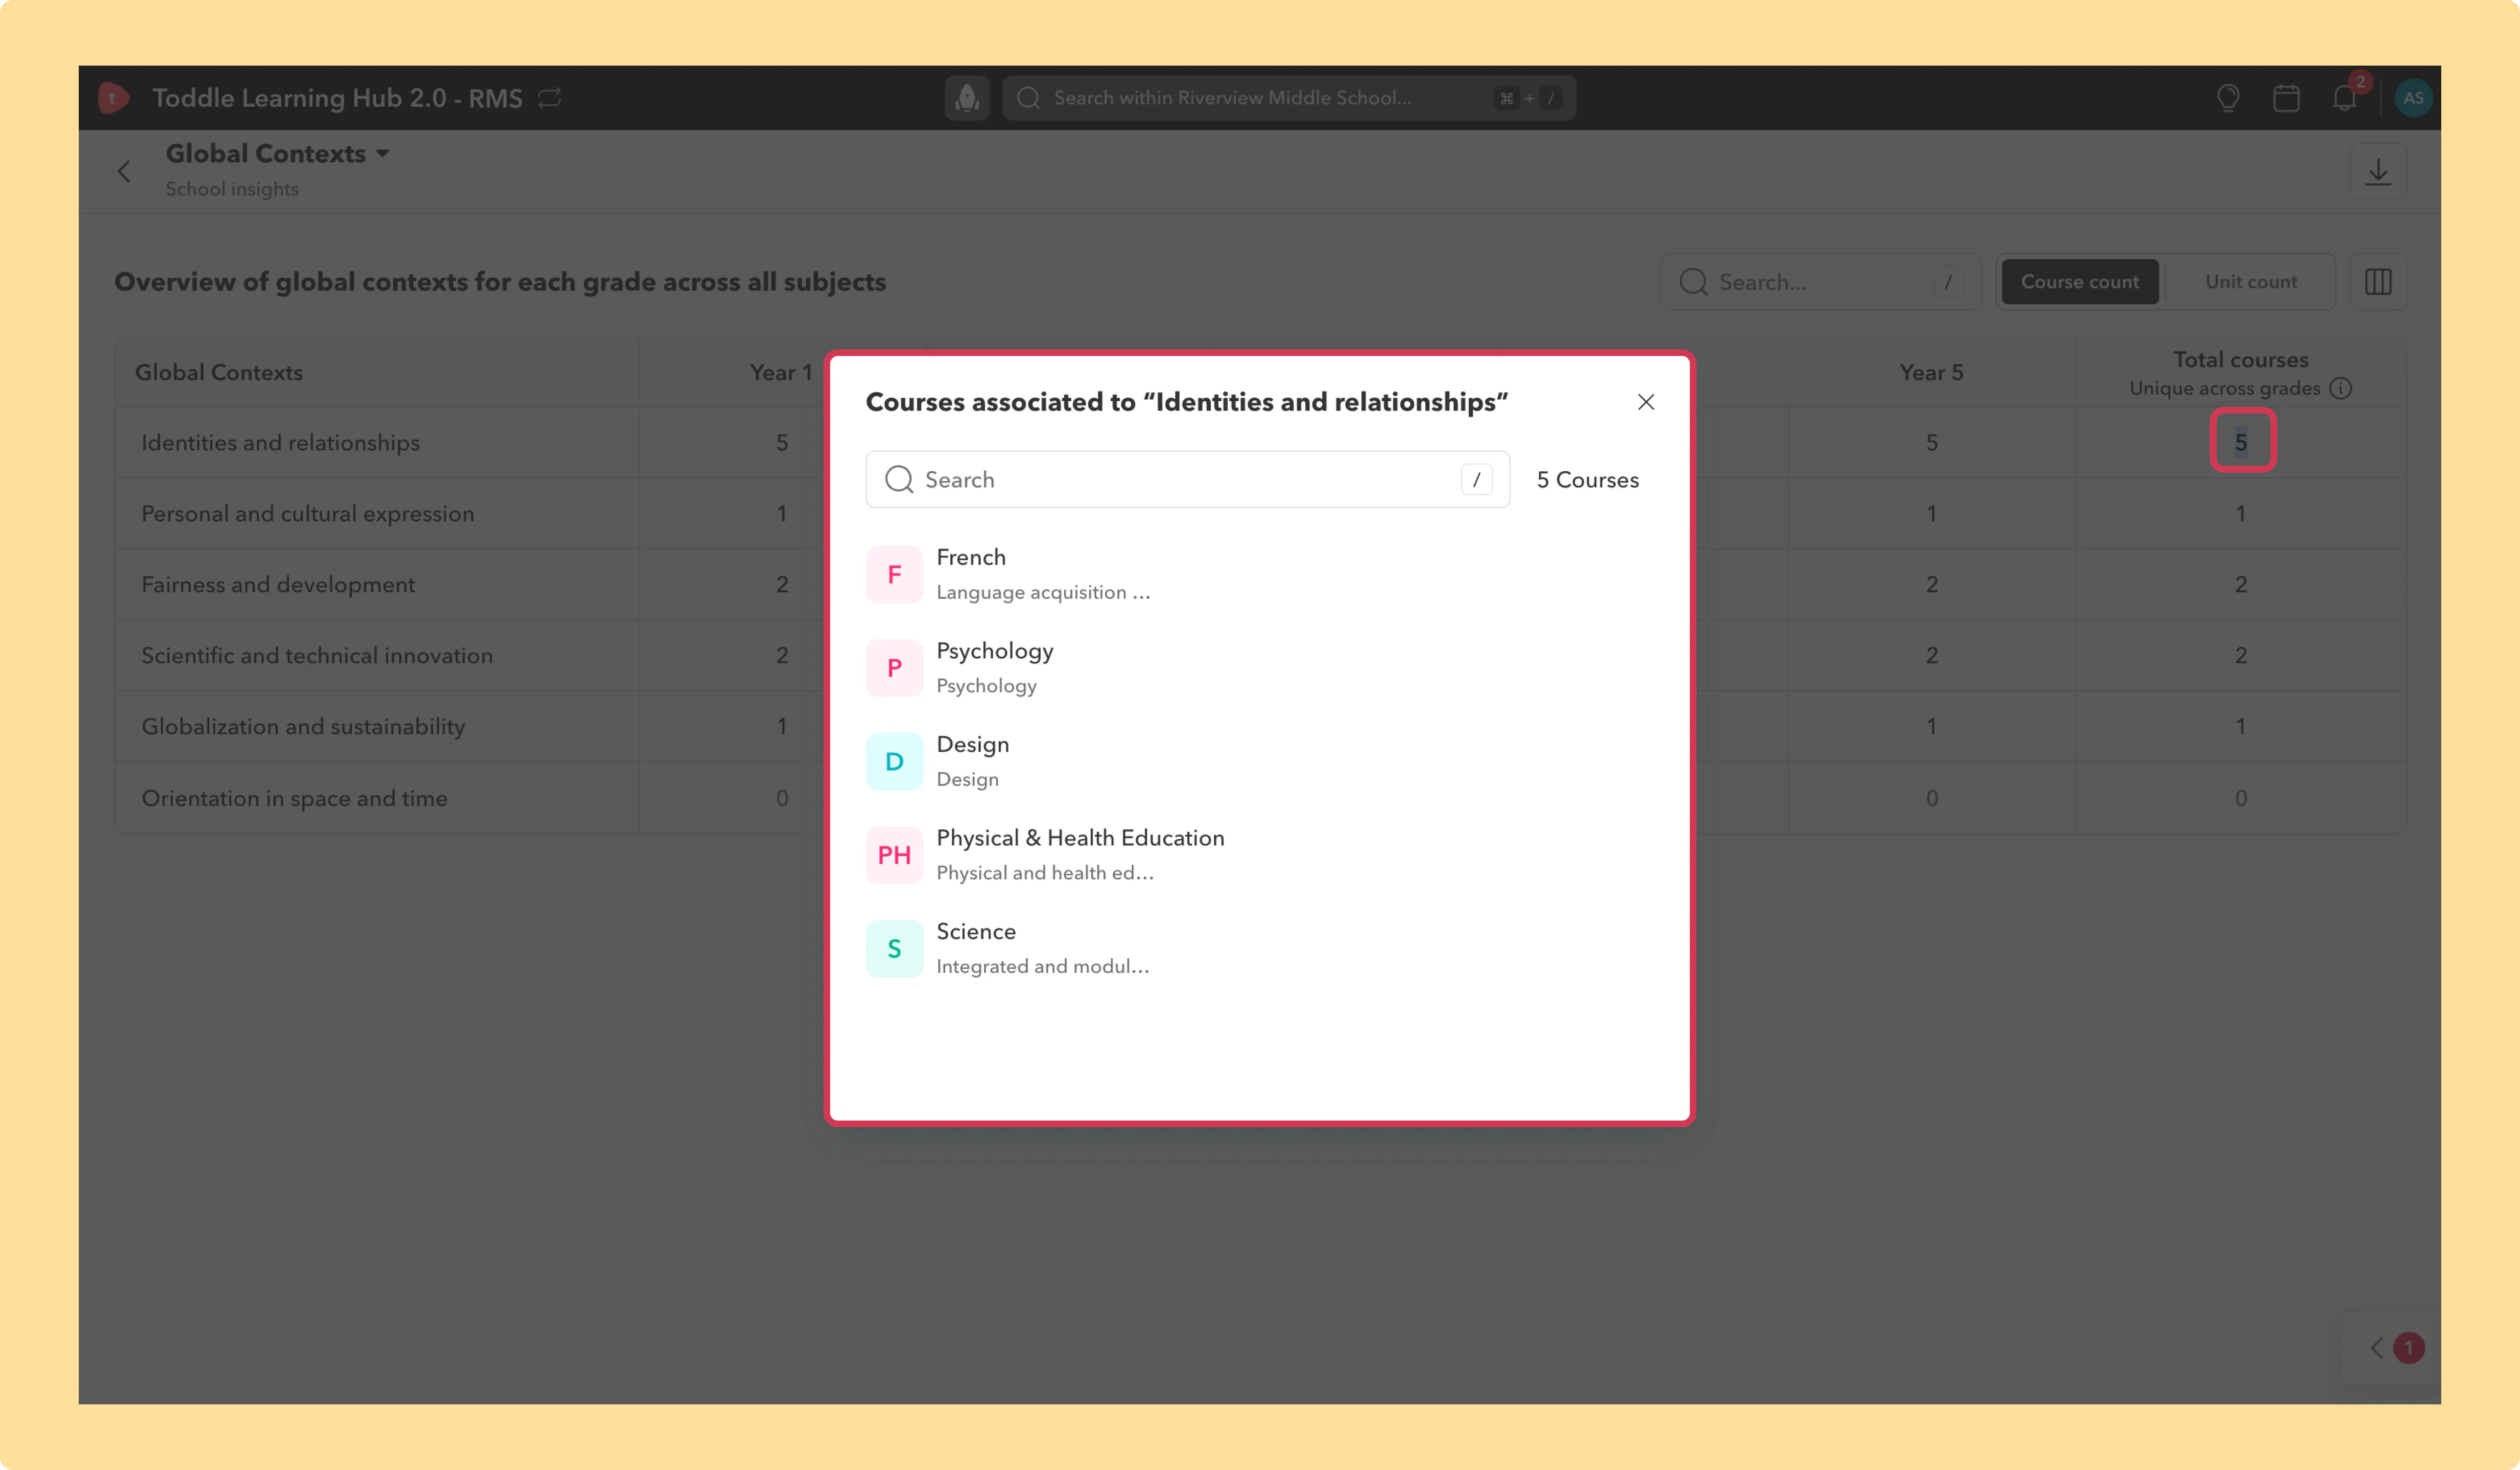Open the notifications bell icon
The width and height of the screenshot is (2520, 1470).
[x=2344, y=98]
